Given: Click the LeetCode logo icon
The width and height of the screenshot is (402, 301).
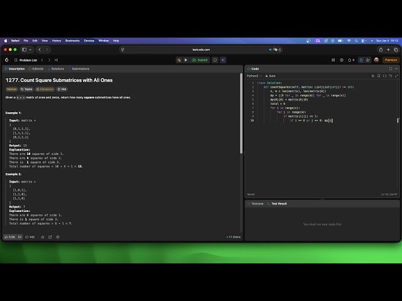Looking at the screenshot, I should [x=7, y=60].
